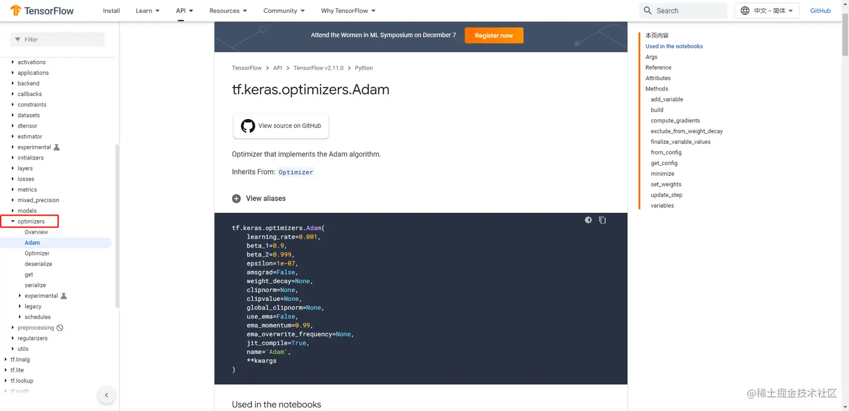Screen dimensions: 849x411
Task: Collapse the optimizers tree node
Action: point(12,222)
